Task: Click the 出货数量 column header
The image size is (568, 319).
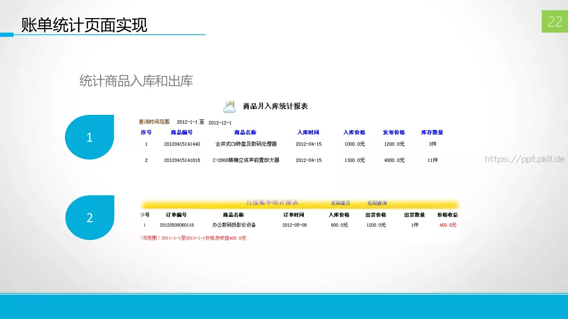Action: coord(415,215)
